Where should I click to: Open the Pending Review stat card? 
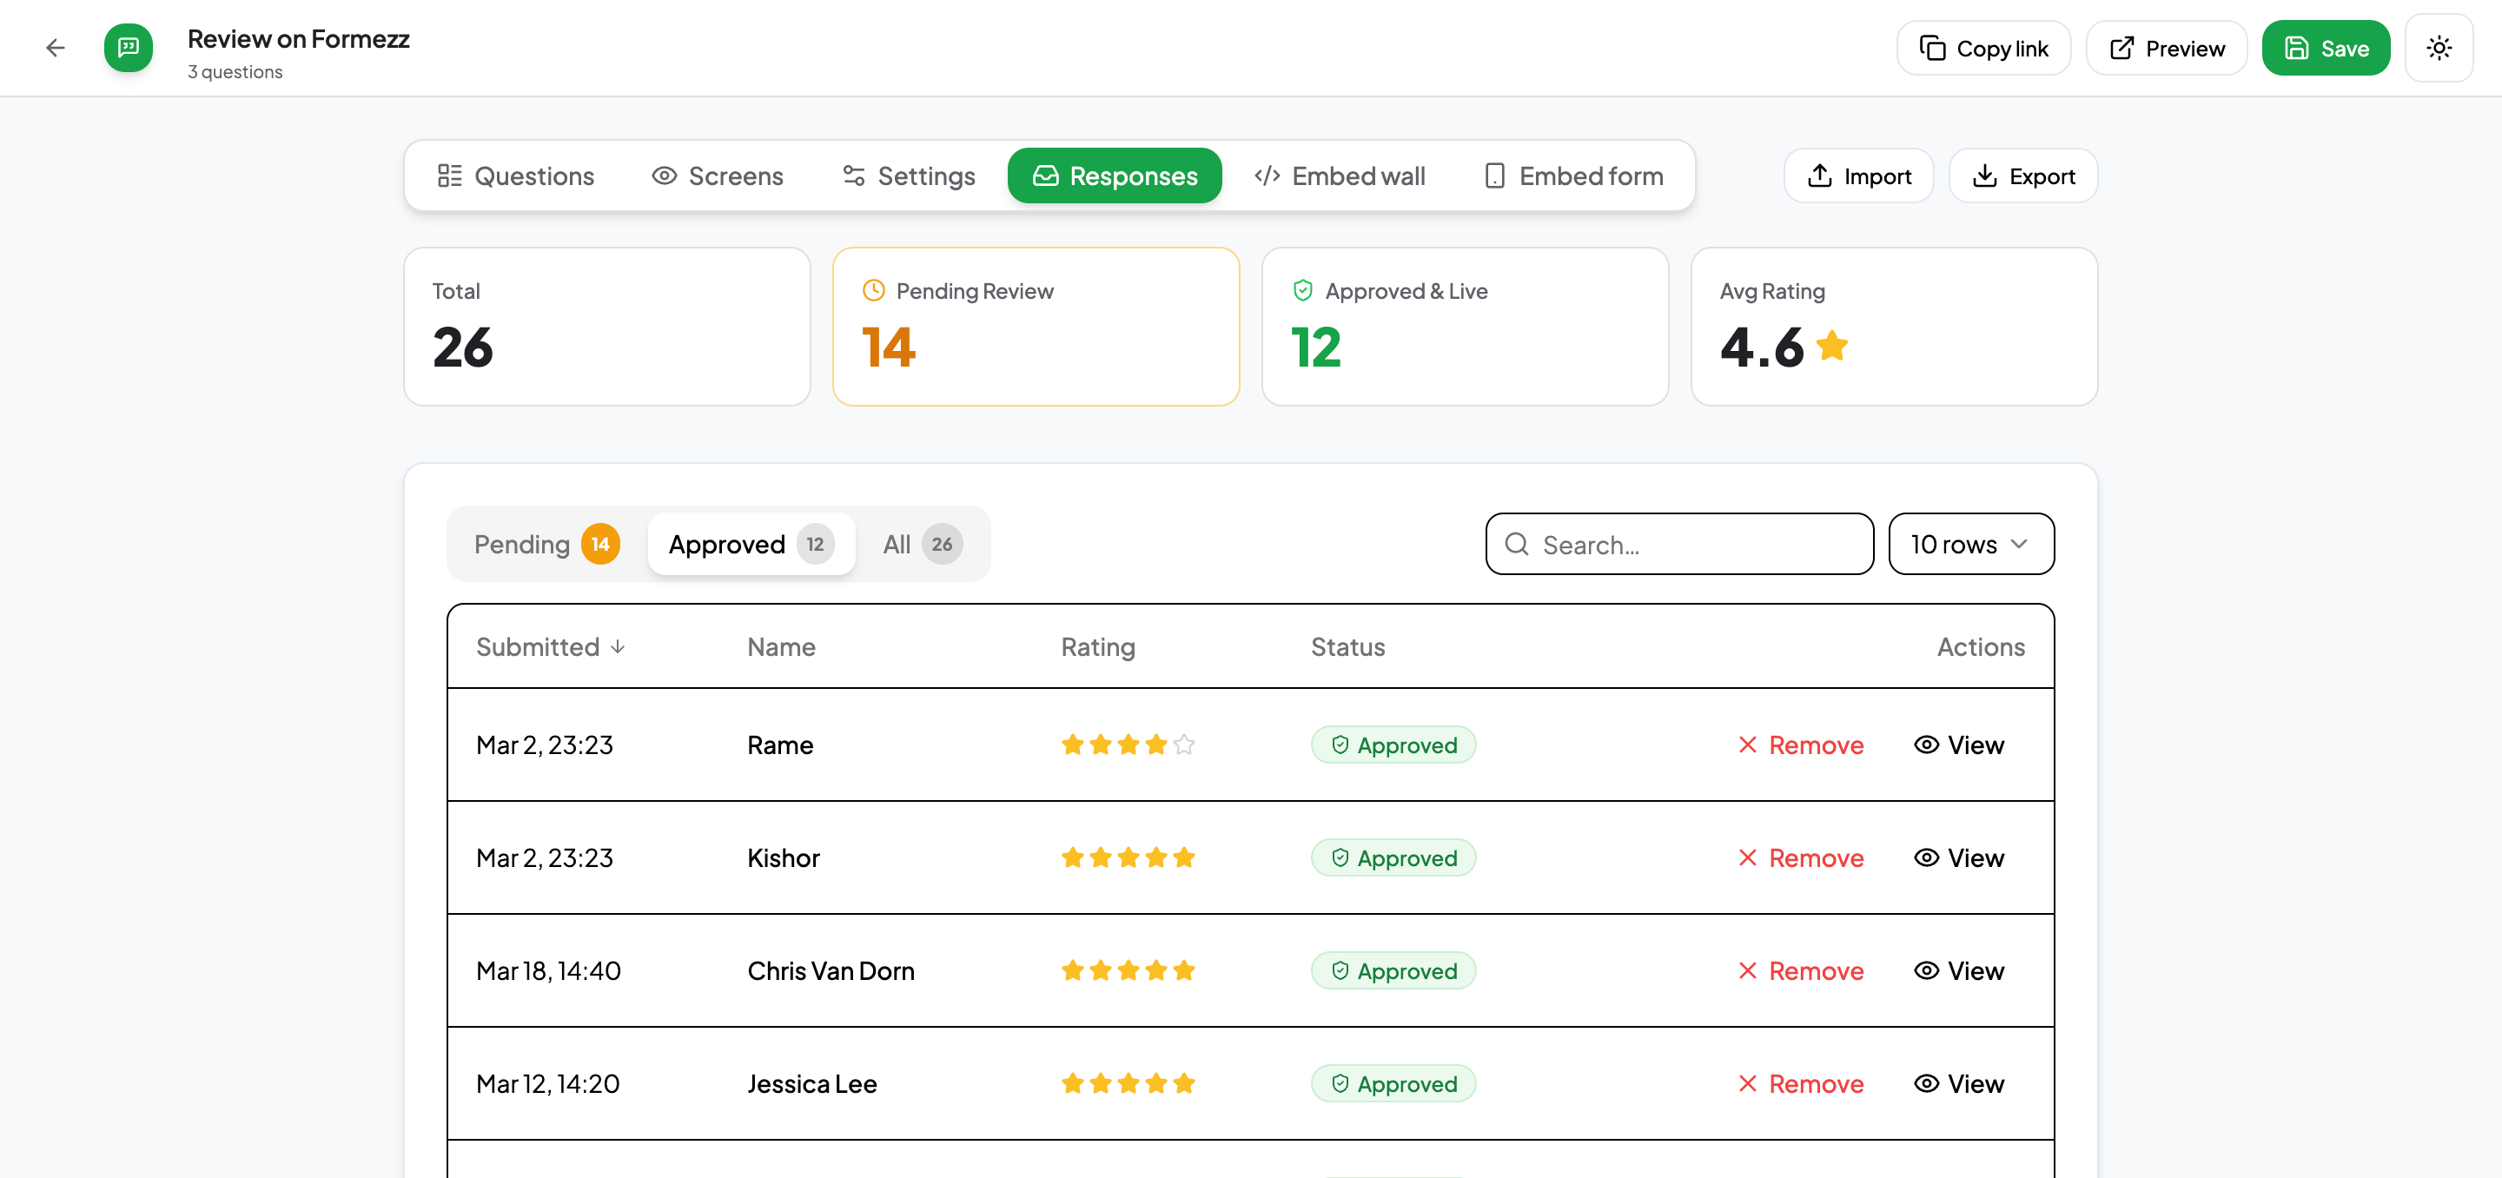coord(1036,327)
